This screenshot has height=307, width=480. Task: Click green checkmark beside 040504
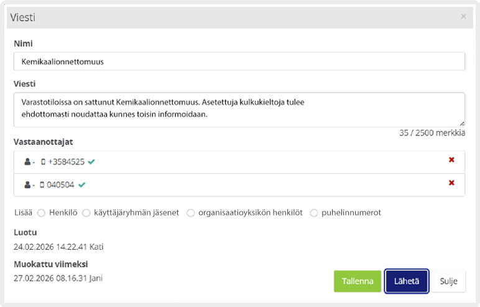pos(81,185)
